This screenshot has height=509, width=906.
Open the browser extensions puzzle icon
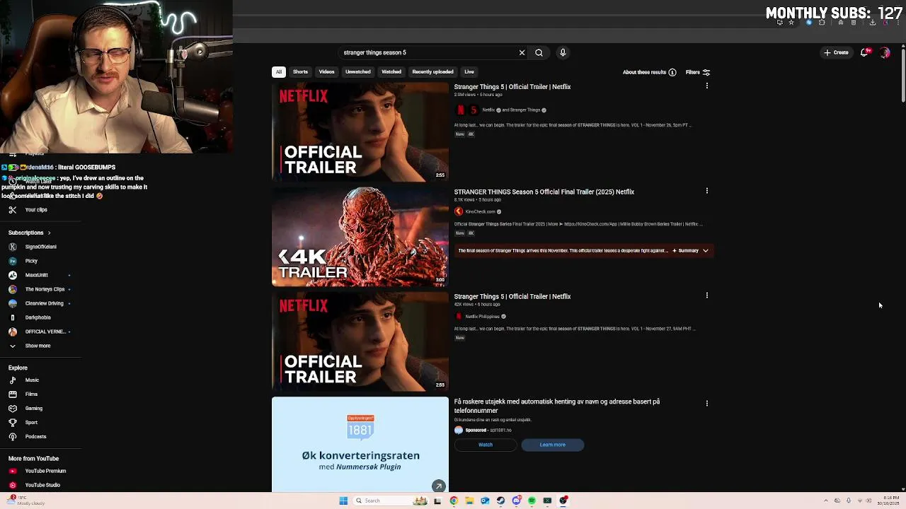tap(822, 23)
